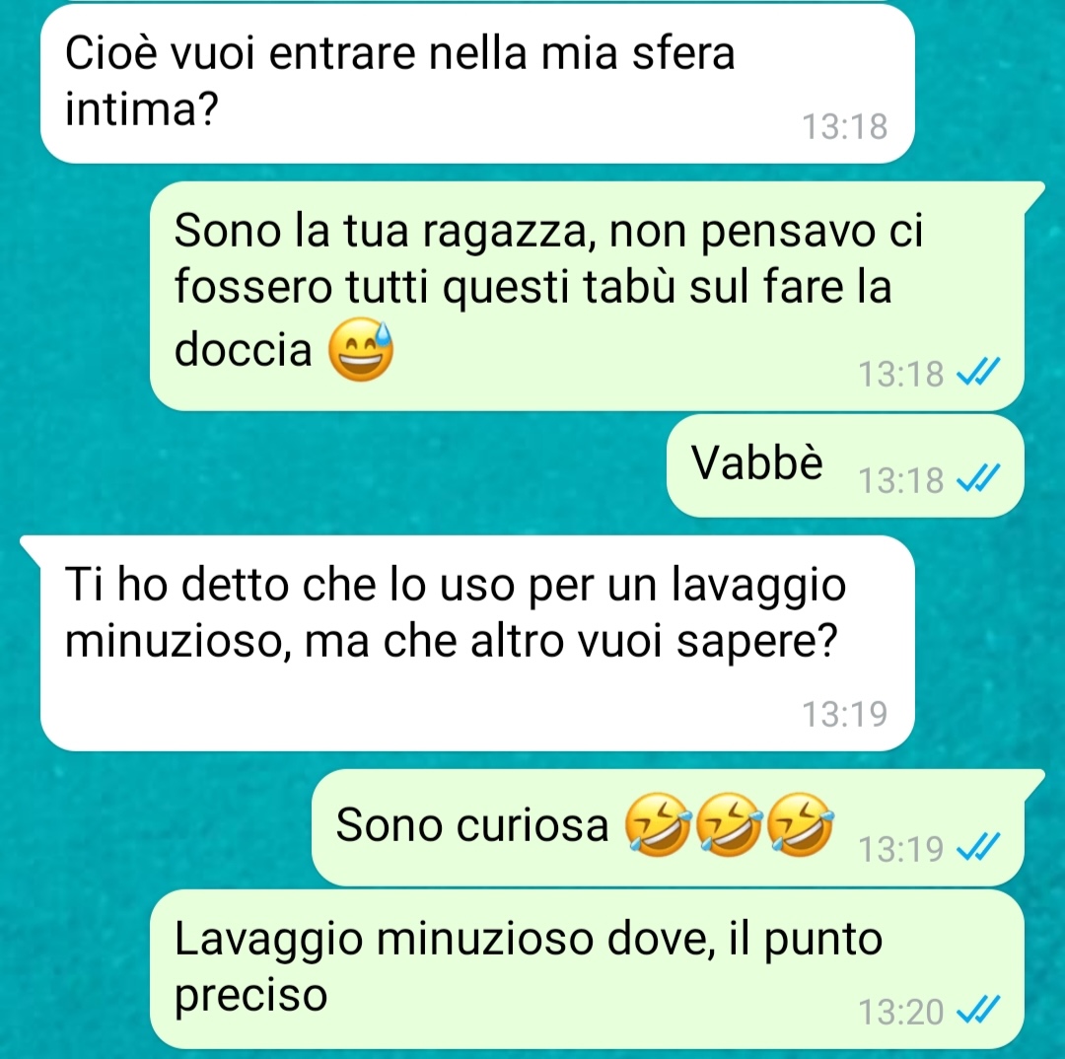Viewport: 1065px width, 1059px height.
Task: Tap blue read ticks on 'Vabbè' message
Action: pos(978,478)
